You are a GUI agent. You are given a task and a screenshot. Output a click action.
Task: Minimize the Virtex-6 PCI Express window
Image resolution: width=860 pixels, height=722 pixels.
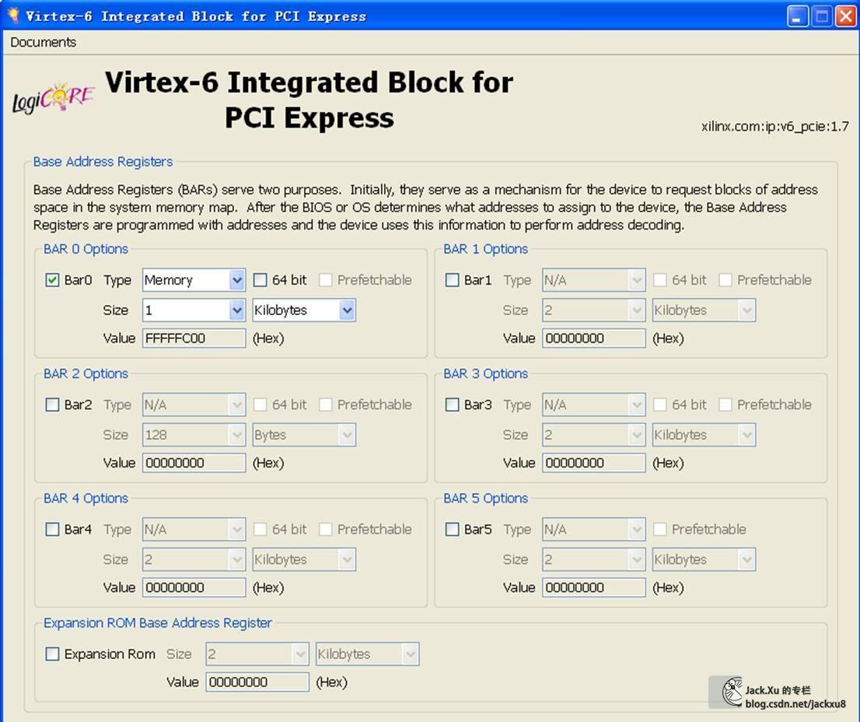798,16
